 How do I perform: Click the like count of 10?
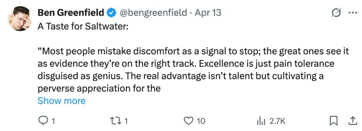coord(201,121)
